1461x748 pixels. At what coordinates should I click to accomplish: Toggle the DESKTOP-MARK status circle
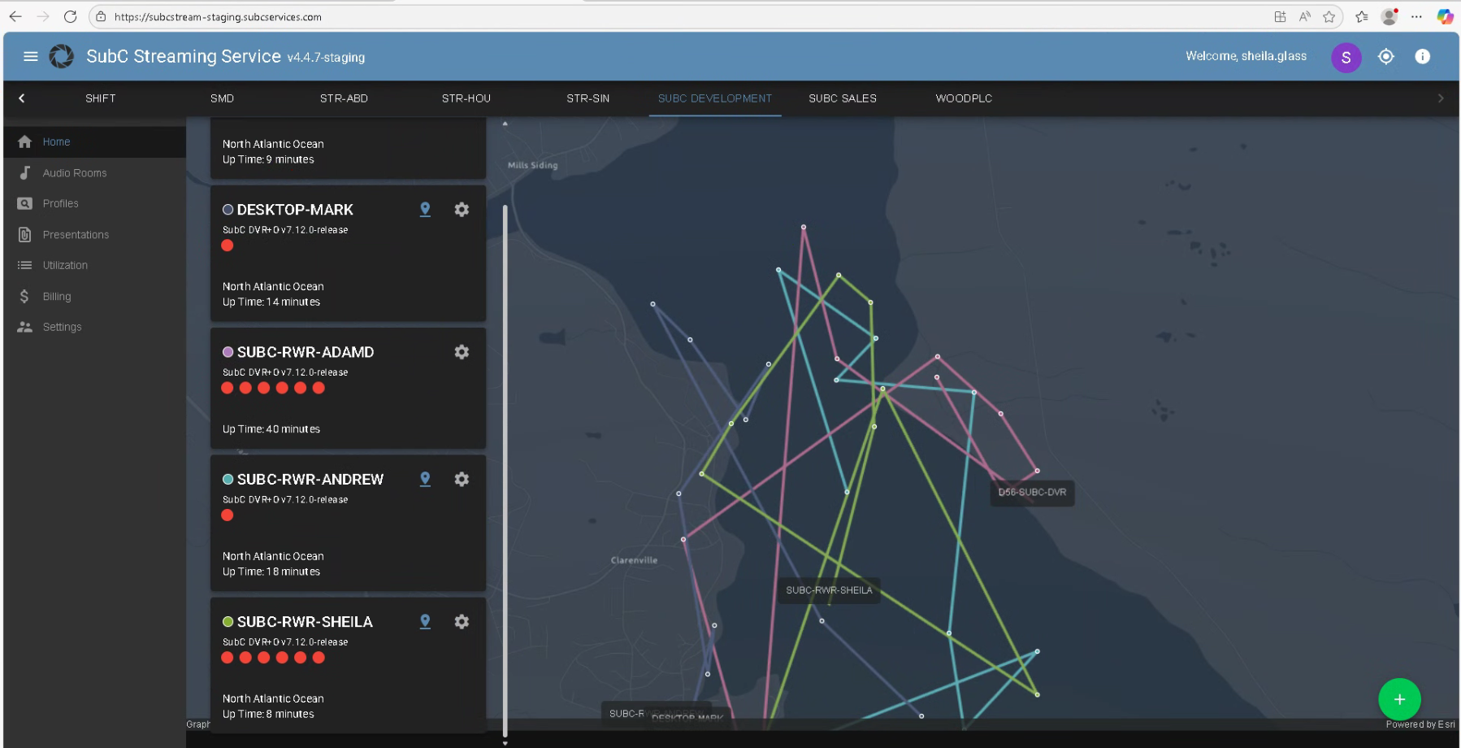pyautogui.click(x=228, y=210)
